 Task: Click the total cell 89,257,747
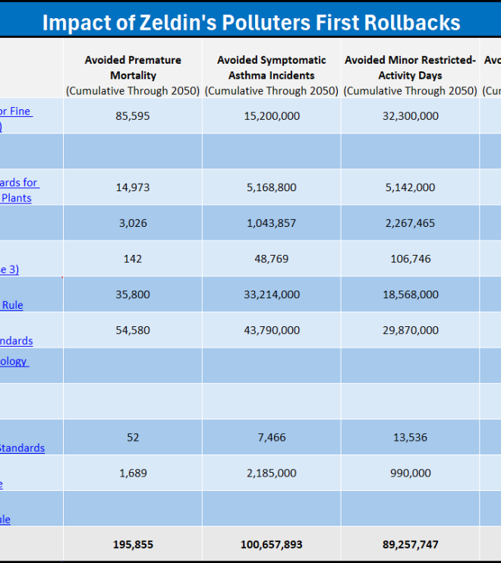click(410, 544)
